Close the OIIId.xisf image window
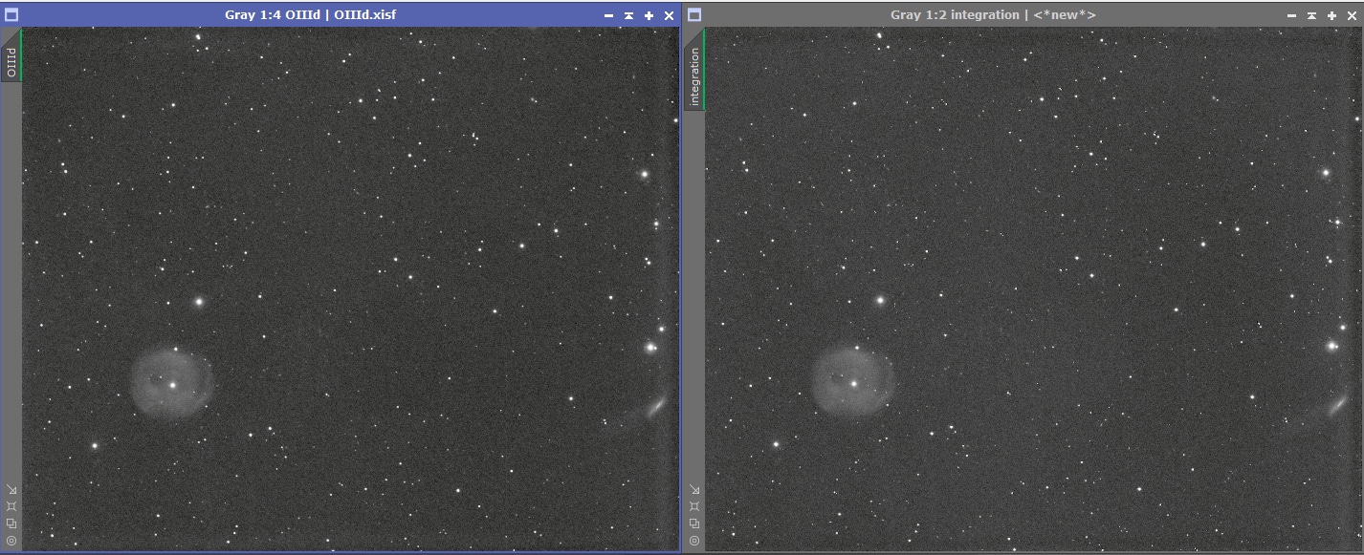Screen dimensions: 1364x555 [669, 15]
